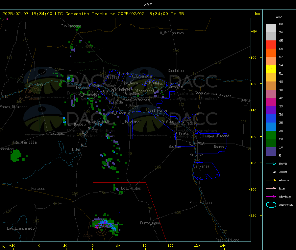The image size is (296, 250).
Task: Click the A_Villanueva label
Action: 172,33
